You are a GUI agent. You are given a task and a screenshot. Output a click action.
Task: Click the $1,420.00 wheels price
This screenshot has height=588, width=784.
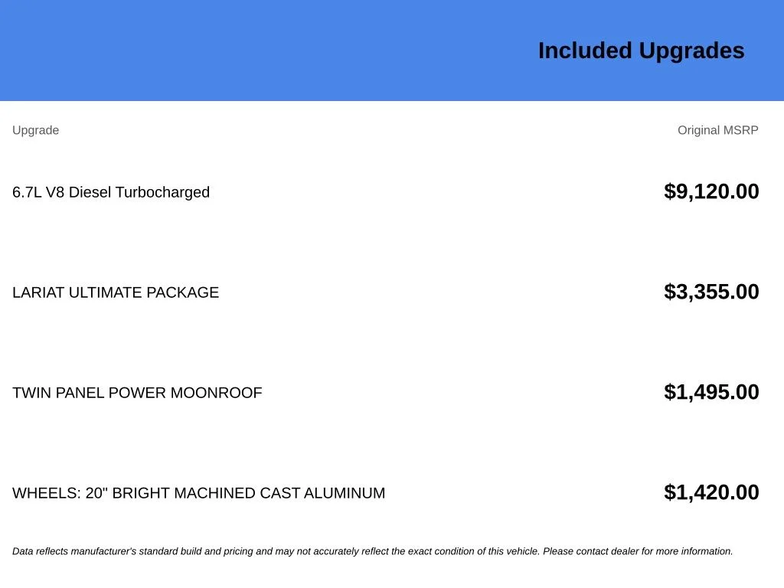tap(711, 492)
